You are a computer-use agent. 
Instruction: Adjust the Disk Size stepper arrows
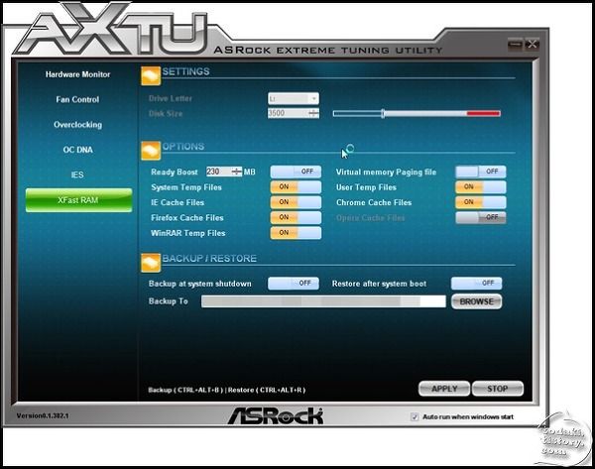(x=313, y=113)
